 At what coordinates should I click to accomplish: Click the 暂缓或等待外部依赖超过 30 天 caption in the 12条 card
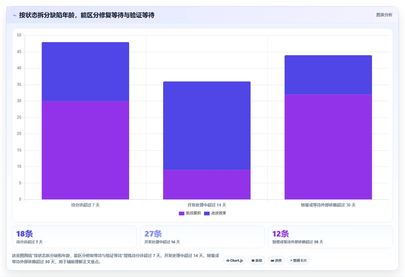pos(298,242)
